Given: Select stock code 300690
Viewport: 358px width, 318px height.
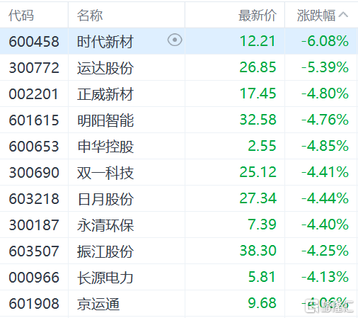Looking at the screenshot, I should coord(34,173).
